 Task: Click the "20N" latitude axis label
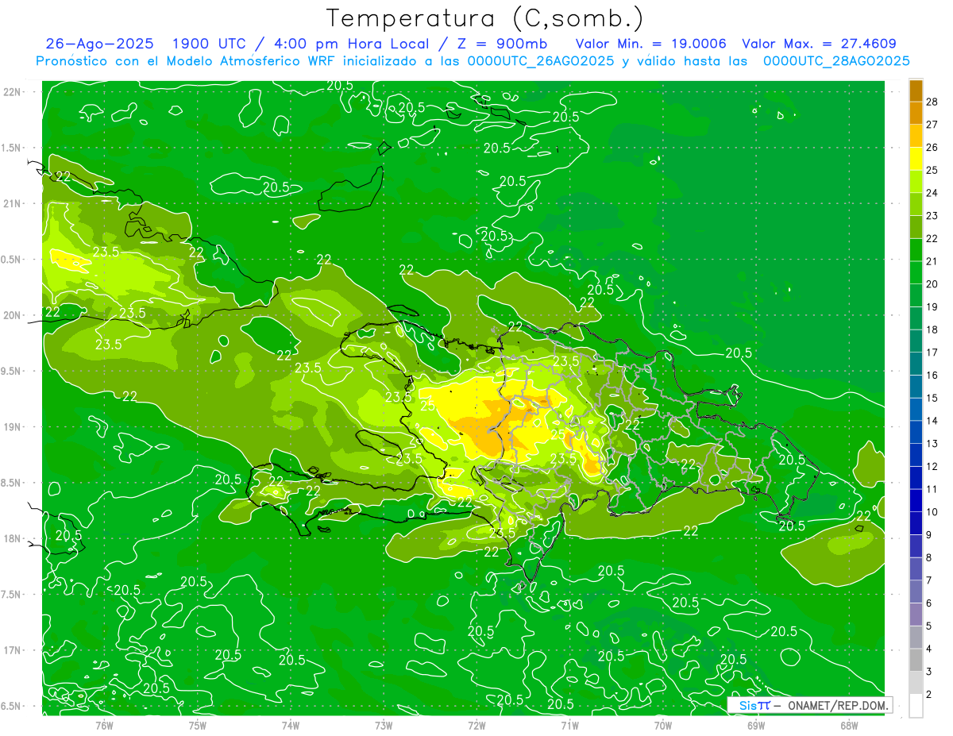[13, 315]
